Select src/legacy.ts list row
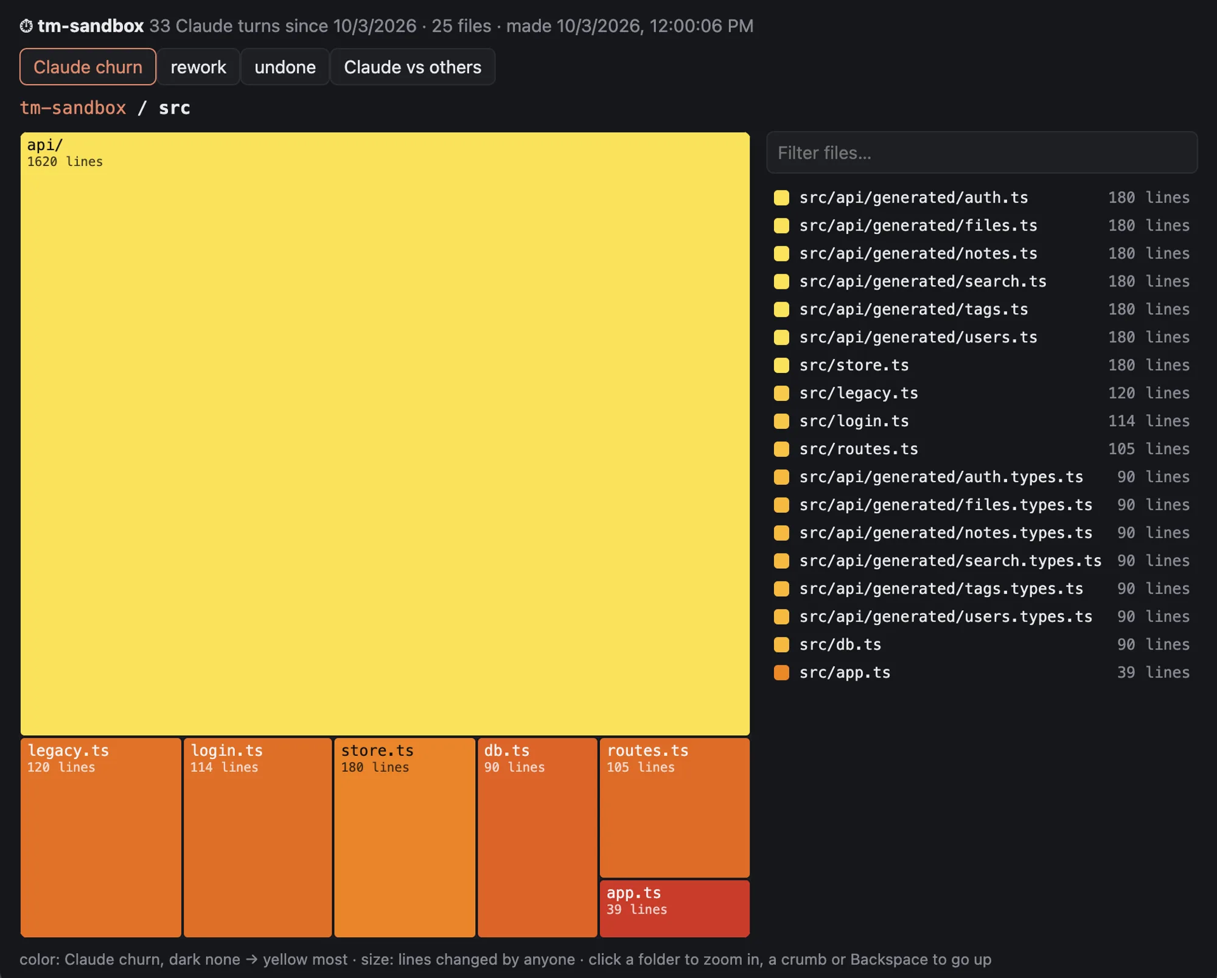1217x978 pixels. click(x=982, y=394)
